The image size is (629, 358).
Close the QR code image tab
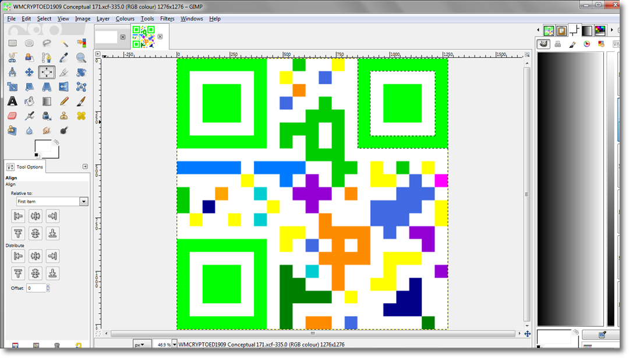tap(160, 37)
